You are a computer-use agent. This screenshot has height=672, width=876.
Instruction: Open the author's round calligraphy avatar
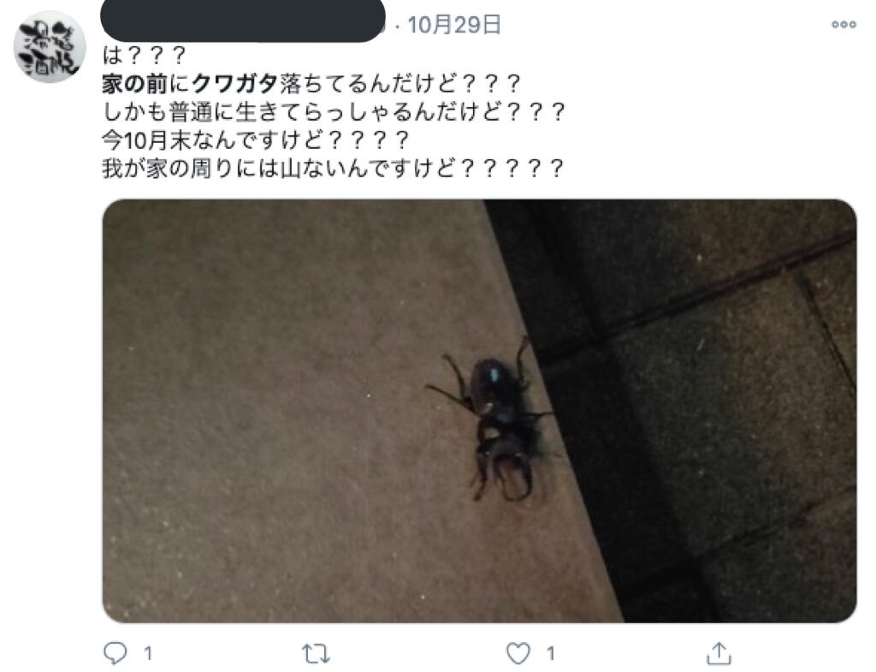pyautogui.click(x=50, y=47)
